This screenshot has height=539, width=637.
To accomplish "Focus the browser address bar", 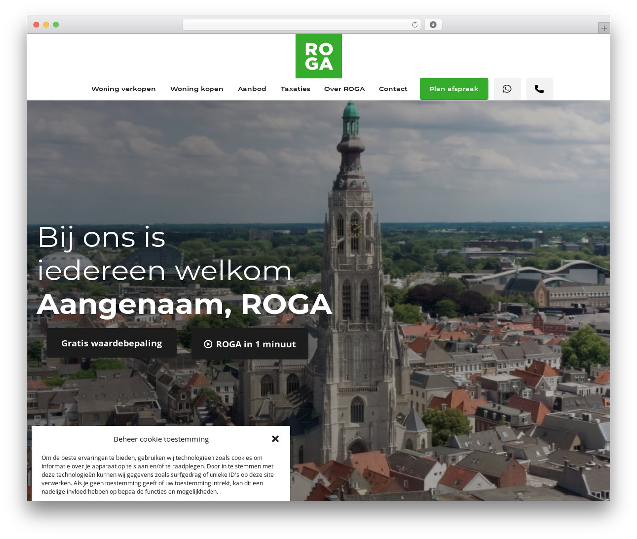I will [x=302, y=25].
